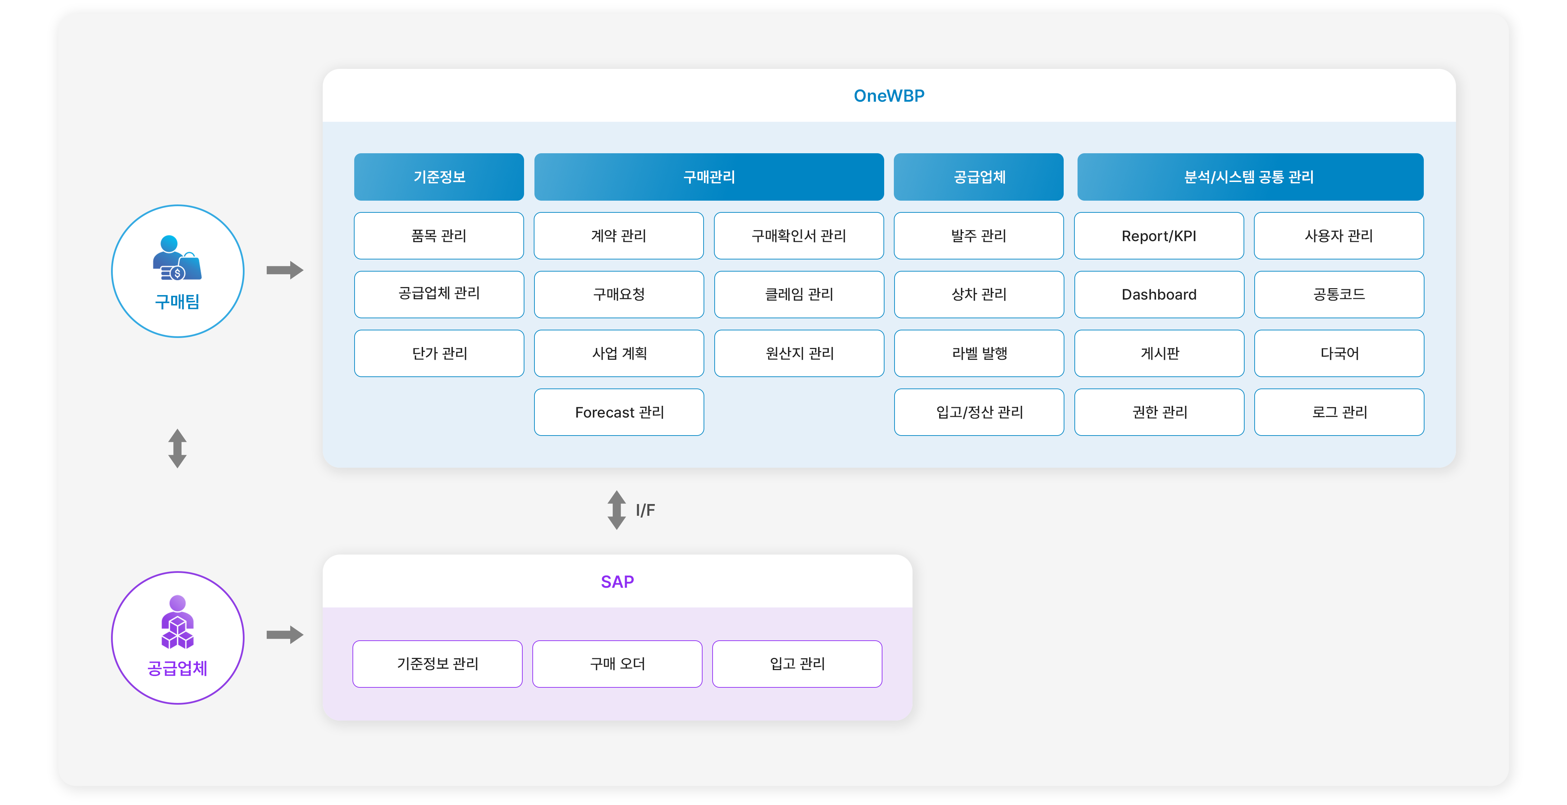
Task: Click SAP 구매 오더 box
Action: click(617, 664)
